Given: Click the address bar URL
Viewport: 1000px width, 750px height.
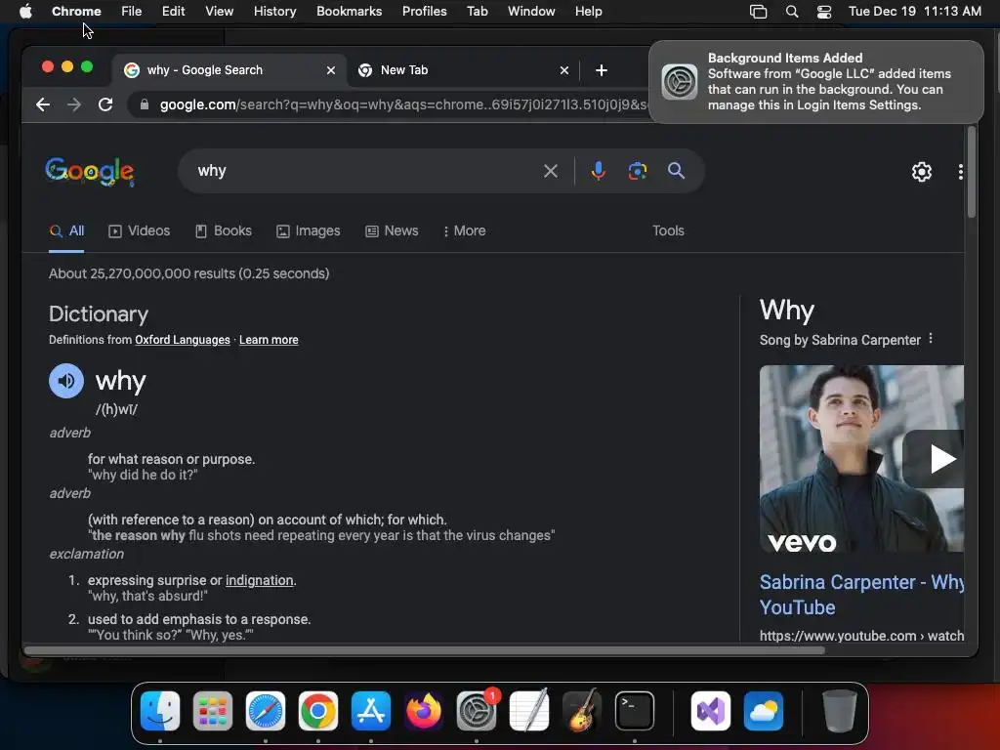Looking at the screenshot, I should 403,104.
